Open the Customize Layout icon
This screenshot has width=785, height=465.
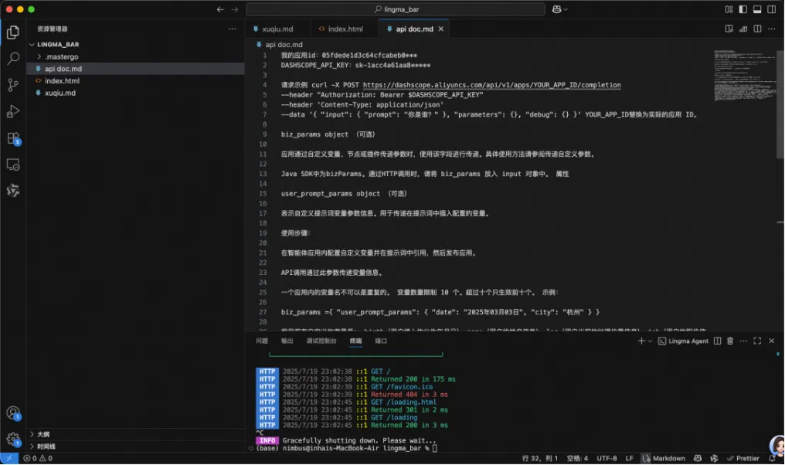click(x=729, y=9)
